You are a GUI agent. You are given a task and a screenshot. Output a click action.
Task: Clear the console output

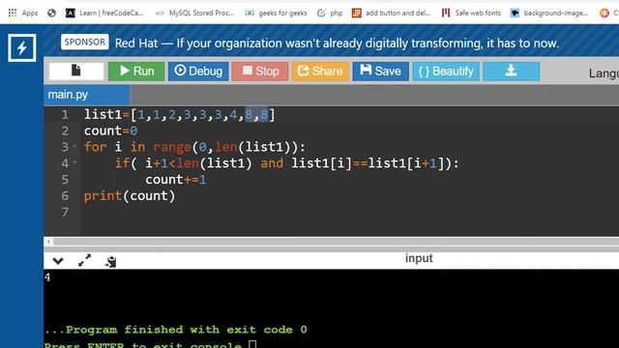click(111, 261)
